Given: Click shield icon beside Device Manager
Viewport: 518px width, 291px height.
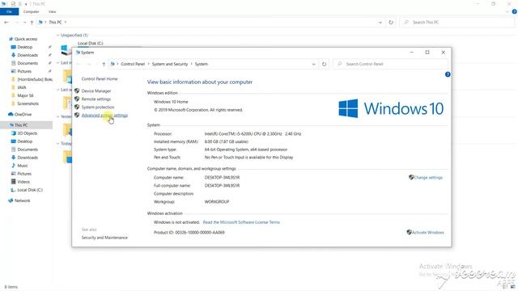Looking at the screenshot, I should click(x=77, y=91).
